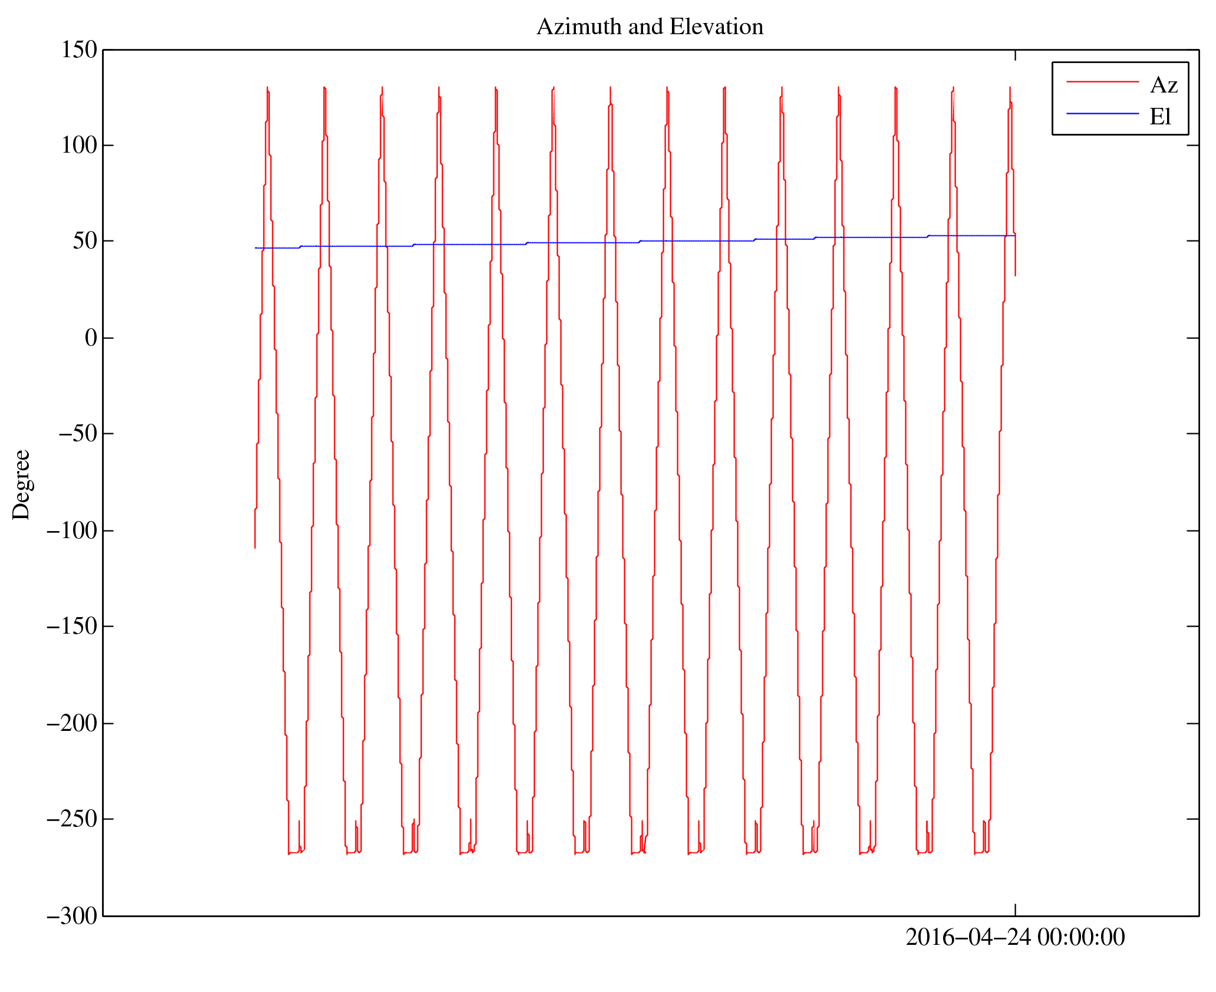This screenshot has width=1216, height=992.
Task: Click the 100 y-axis tick label
Action: (79, 146)
